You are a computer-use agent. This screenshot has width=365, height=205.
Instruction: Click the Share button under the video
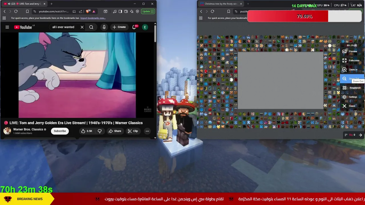click(x=115, y=131)
